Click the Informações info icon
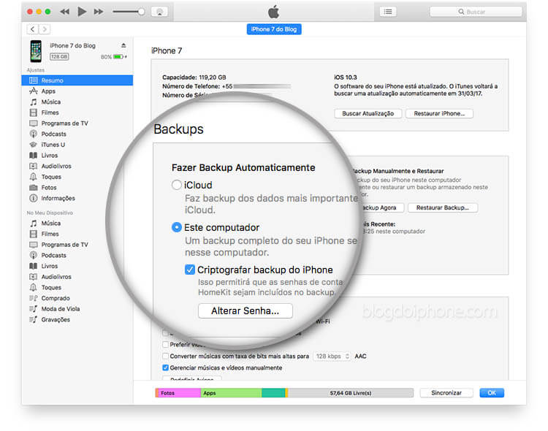 point(33,198)
